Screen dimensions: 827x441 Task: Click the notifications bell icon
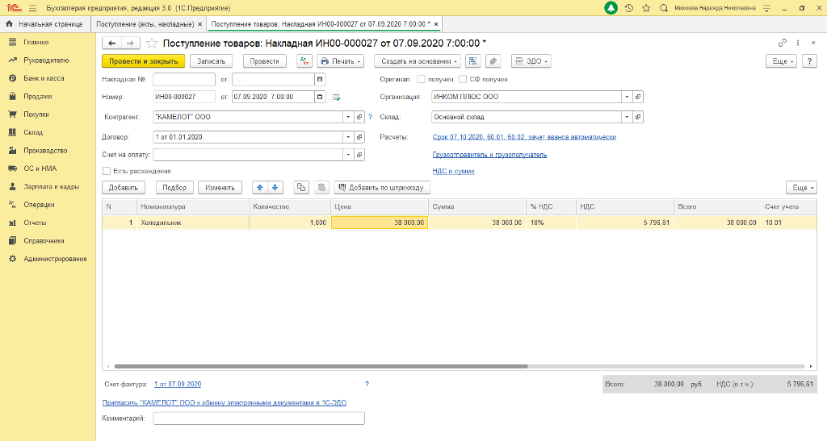click(x=611, y=7)
